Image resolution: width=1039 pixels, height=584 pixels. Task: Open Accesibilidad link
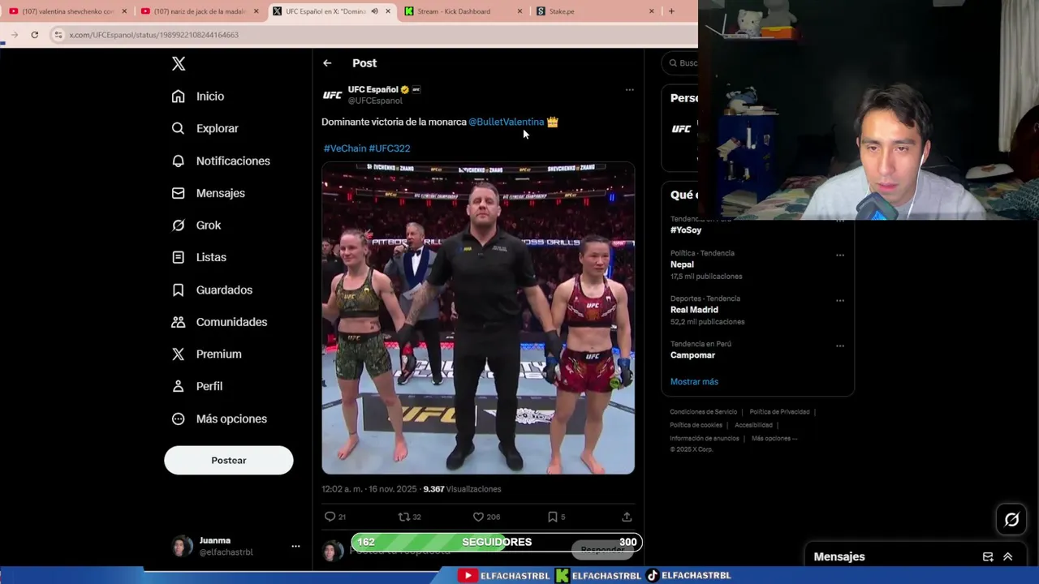(753, 425)
